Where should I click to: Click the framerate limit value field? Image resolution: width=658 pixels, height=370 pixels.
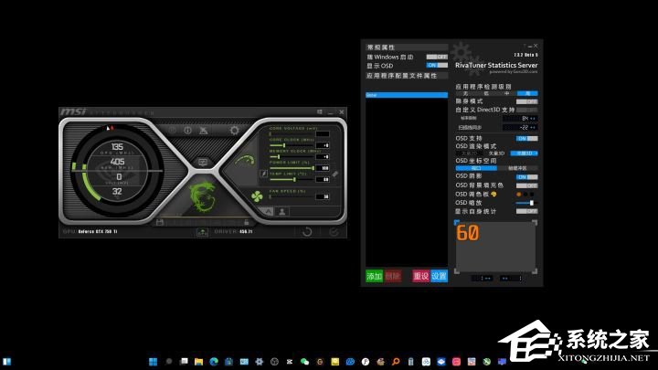tap(520, 119)
